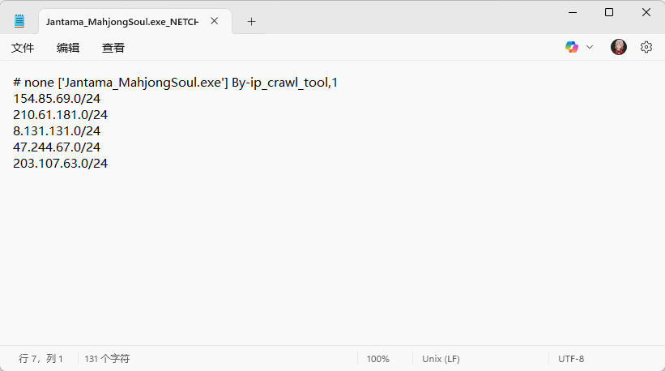
Task: Minimize the Notepad window
Action: coord(573,12)
